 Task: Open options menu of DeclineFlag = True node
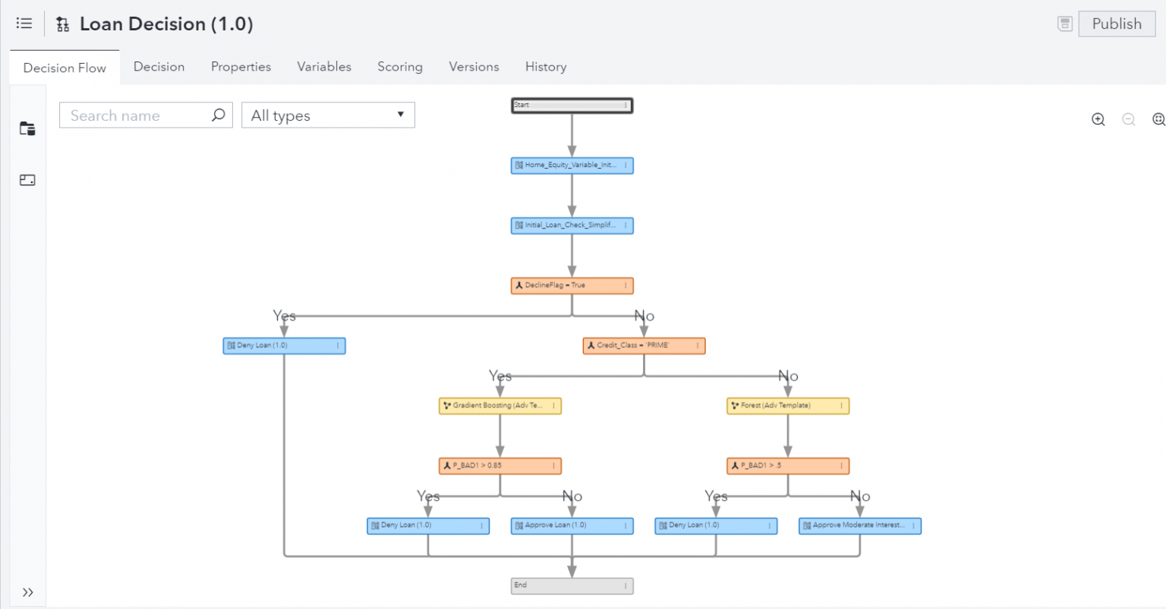point(626,286)
